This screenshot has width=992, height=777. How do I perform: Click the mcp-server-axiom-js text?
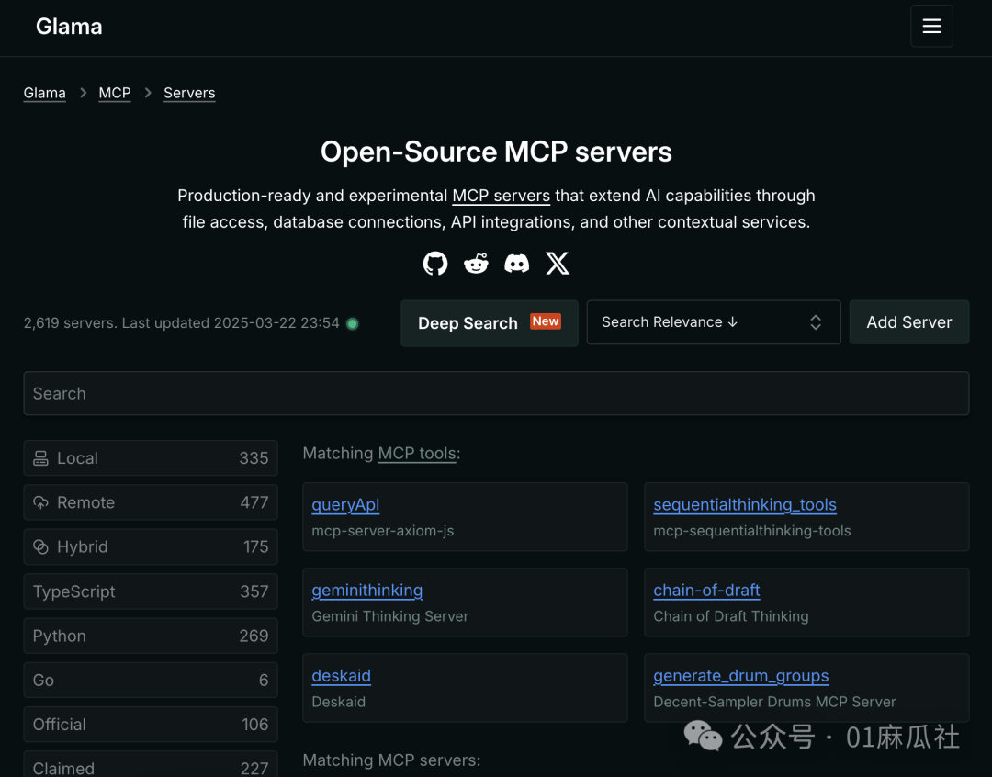click(x=383, y=531)
